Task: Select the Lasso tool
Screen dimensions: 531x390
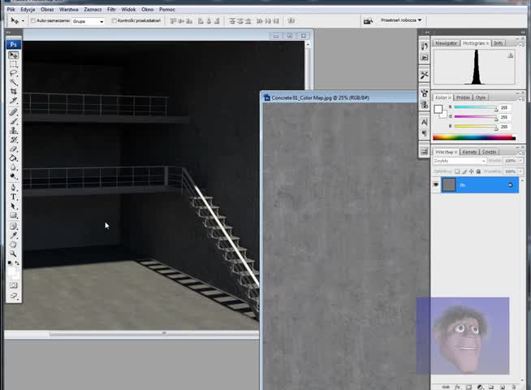Action: pos(14,73)
